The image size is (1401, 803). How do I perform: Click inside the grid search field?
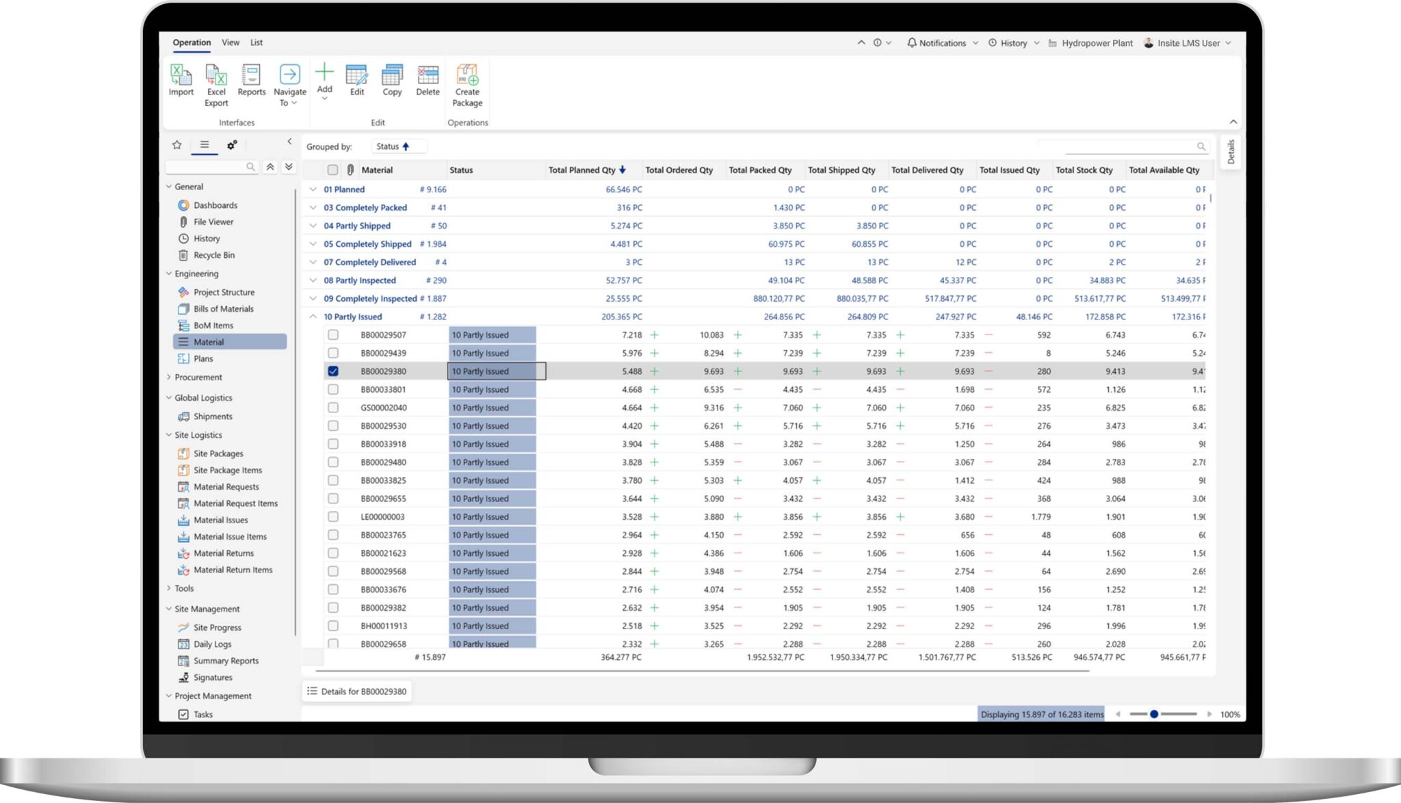(1122, 146)
